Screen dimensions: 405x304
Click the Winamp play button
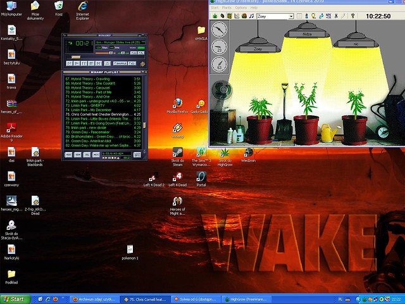pyautogui.click(x=77, y=63)
